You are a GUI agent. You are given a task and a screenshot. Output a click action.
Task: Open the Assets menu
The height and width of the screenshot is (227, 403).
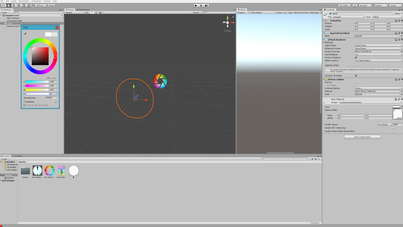pos(14,1)
